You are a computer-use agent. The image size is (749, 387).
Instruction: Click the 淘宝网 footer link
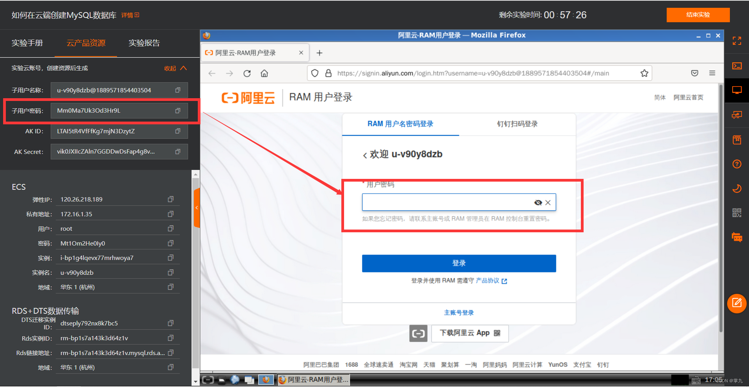click(x=408, y=365)
